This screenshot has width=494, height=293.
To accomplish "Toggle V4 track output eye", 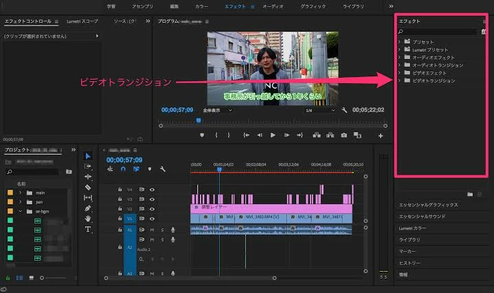I will tap(152, 190).
